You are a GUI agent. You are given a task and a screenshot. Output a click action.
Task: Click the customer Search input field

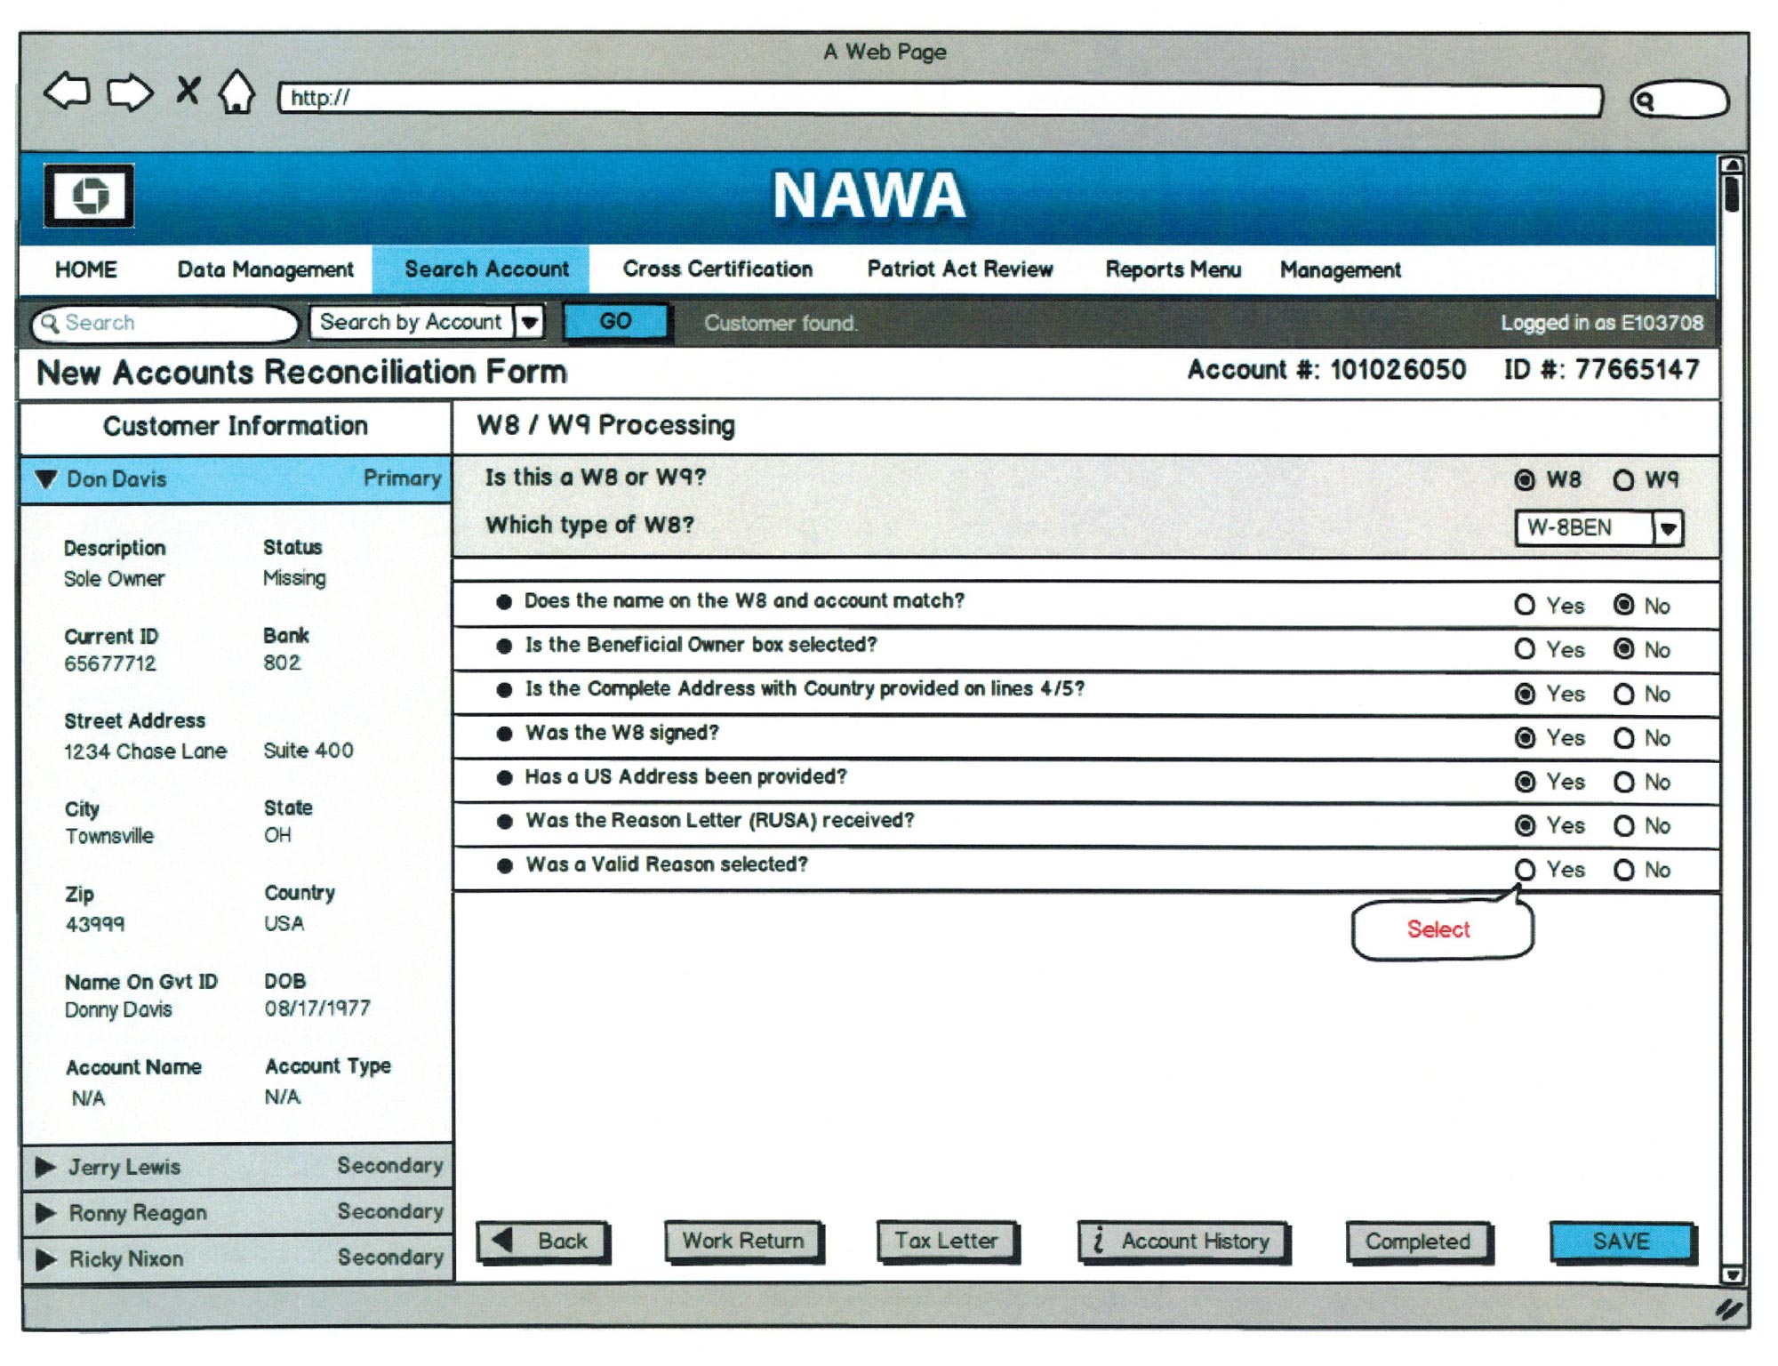(169, 323)
